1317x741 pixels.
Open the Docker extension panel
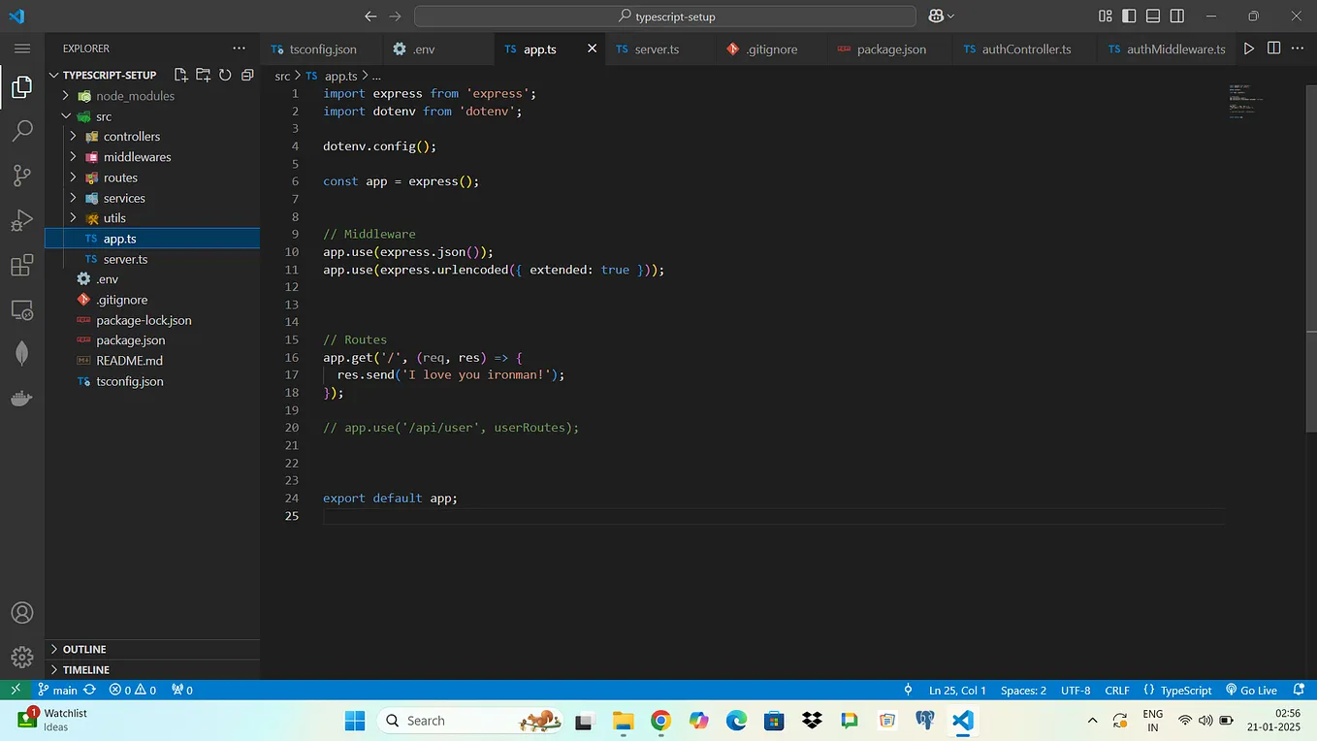point(21,398)
